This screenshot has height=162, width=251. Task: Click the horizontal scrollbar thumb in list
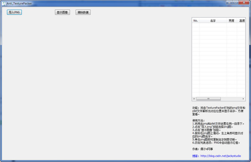coord(208,99)
